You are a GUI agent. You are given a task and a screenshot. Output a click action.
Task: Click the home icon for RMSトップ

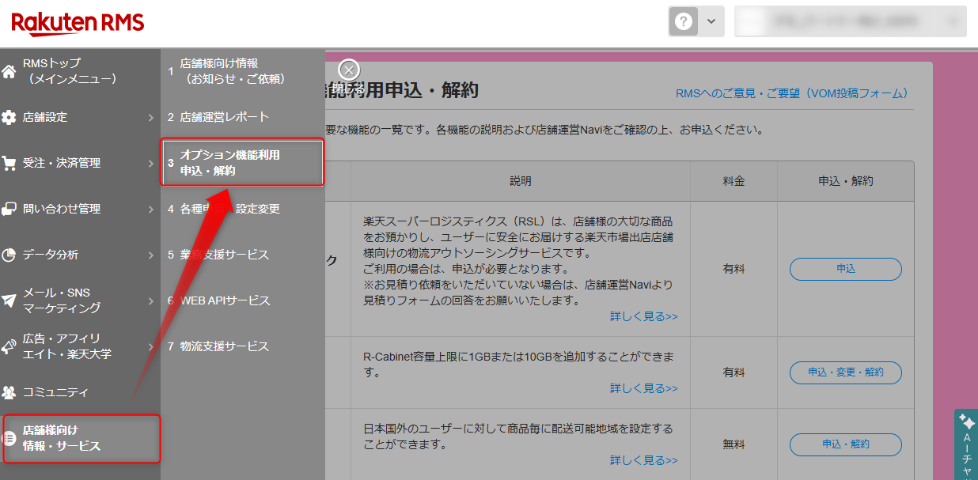[x=9, y=71]
